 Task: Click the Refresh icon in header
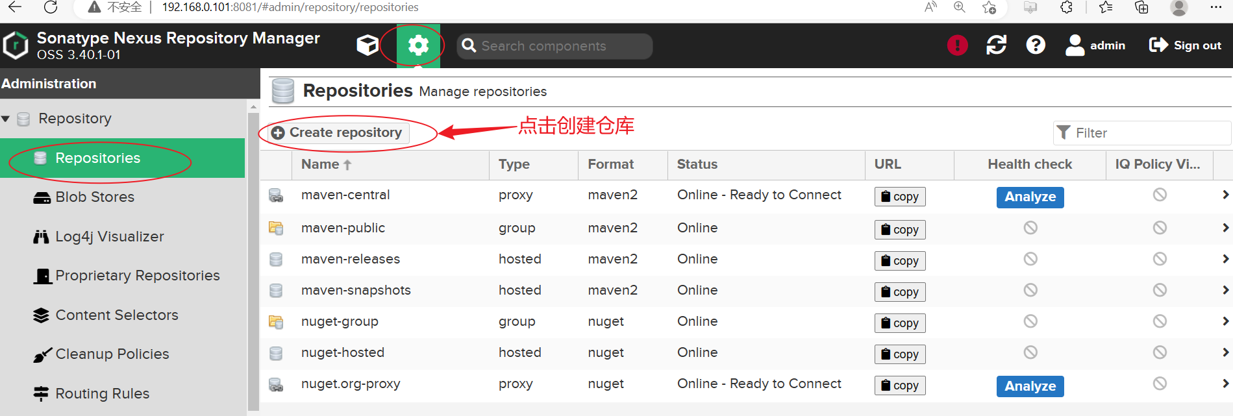pos(997,45)
